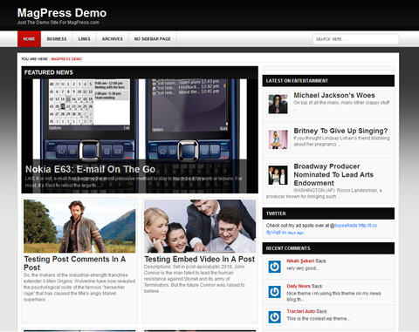
Task: Click the Search Here input field
Action: [355, 39]
